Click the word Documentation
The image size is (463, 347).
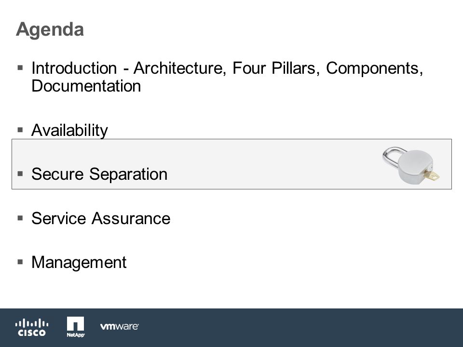point(86,86)
